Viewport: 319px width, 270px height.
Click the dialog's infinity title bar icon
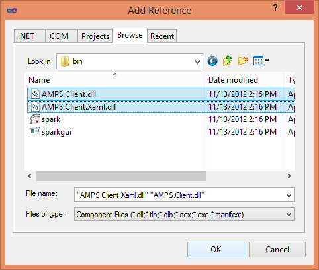click(12, 11)
